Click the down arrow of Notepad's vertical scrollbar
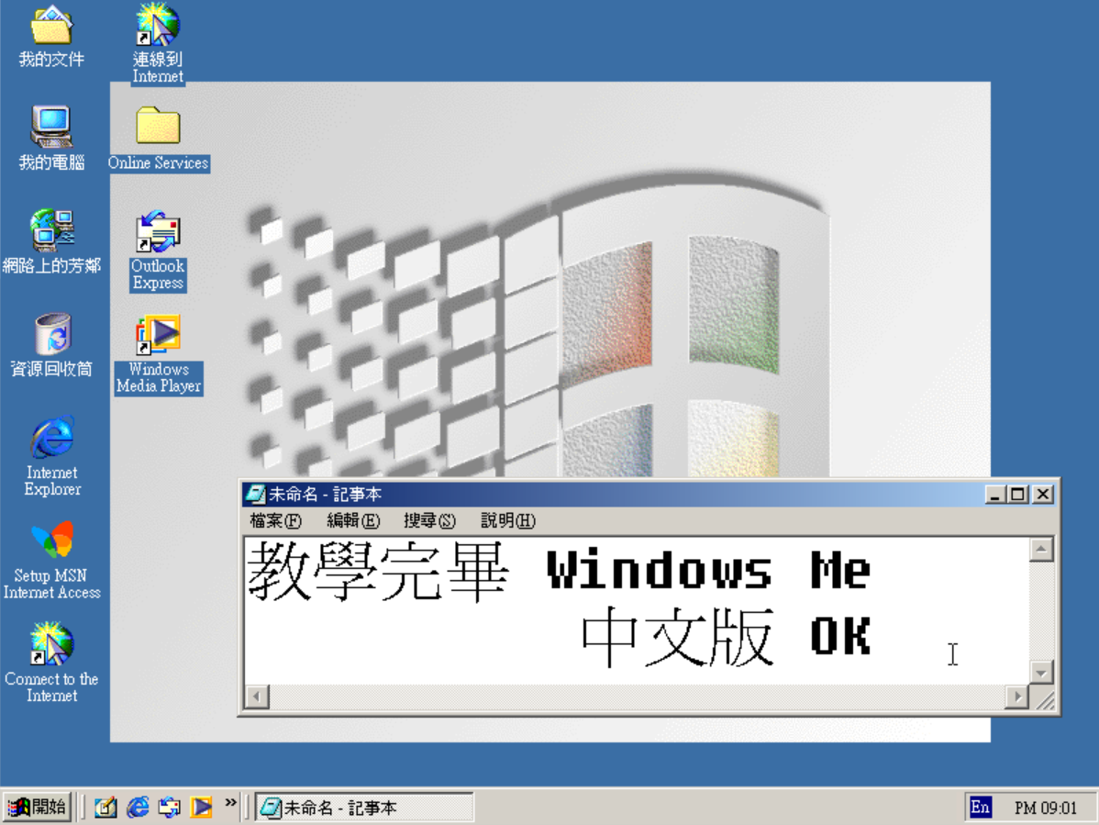Viewport: 1099px width, 825px height. tap(1041, 671)
